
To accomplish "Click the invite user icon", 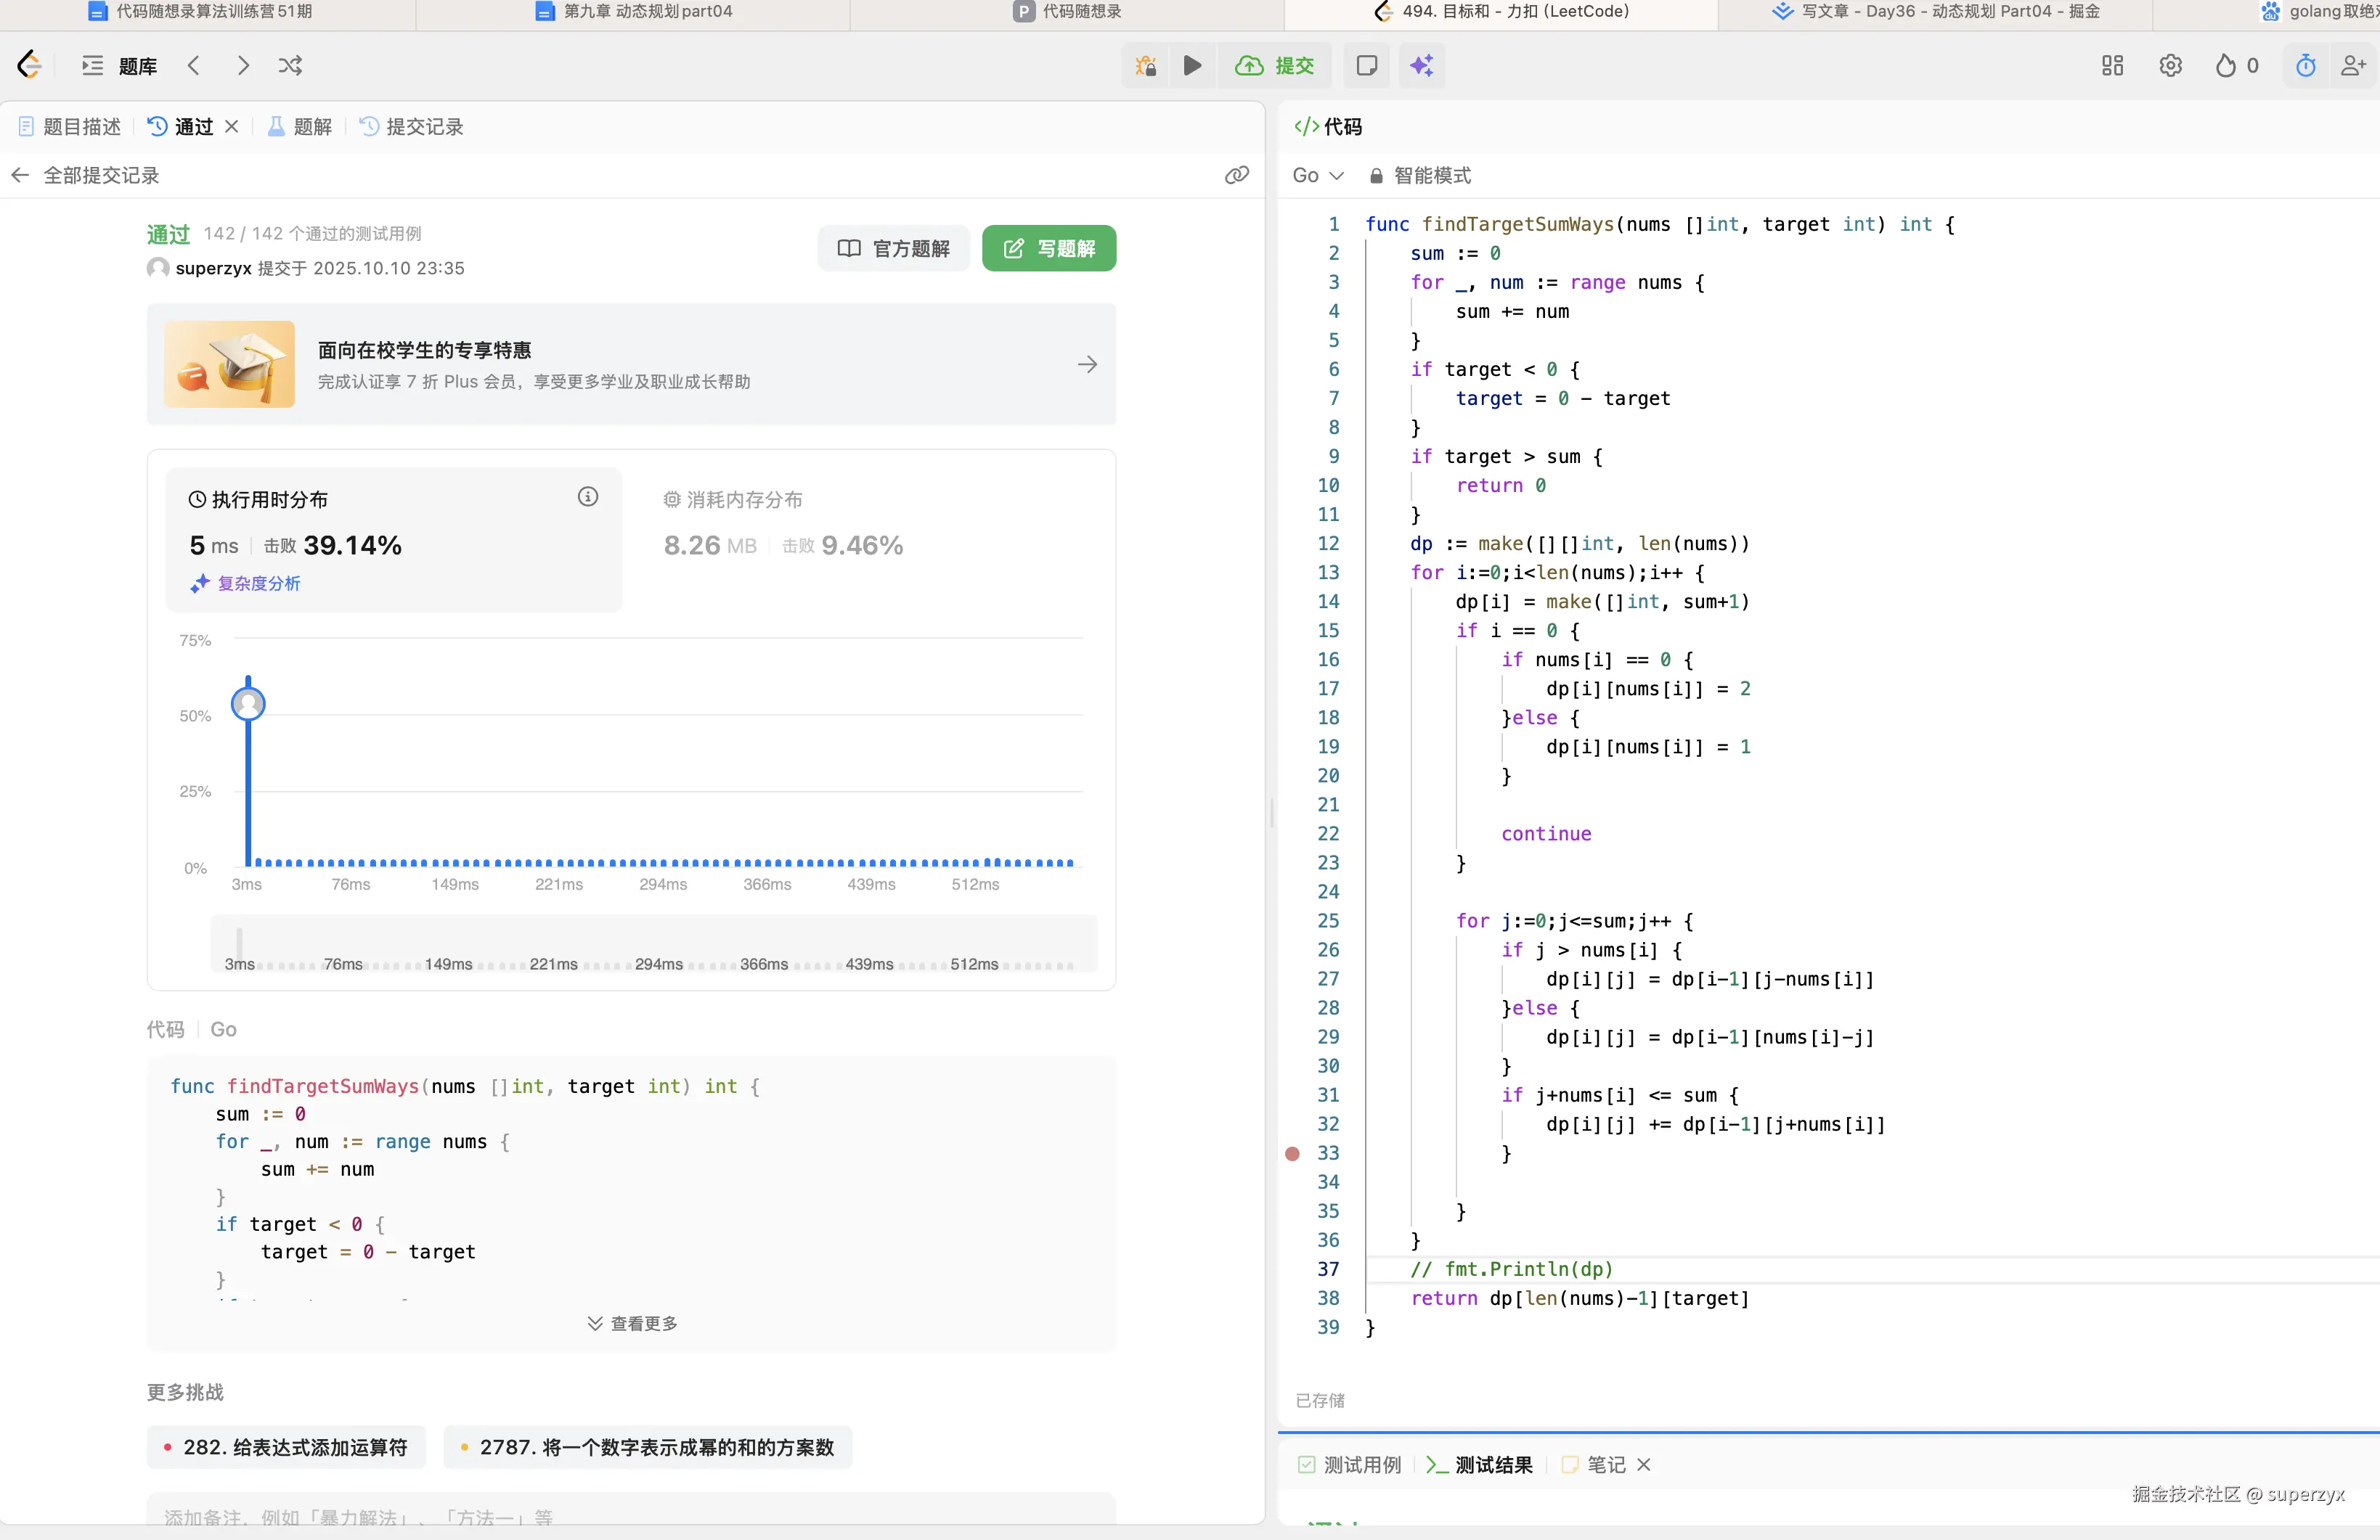I will click(x=2353, y=66).
